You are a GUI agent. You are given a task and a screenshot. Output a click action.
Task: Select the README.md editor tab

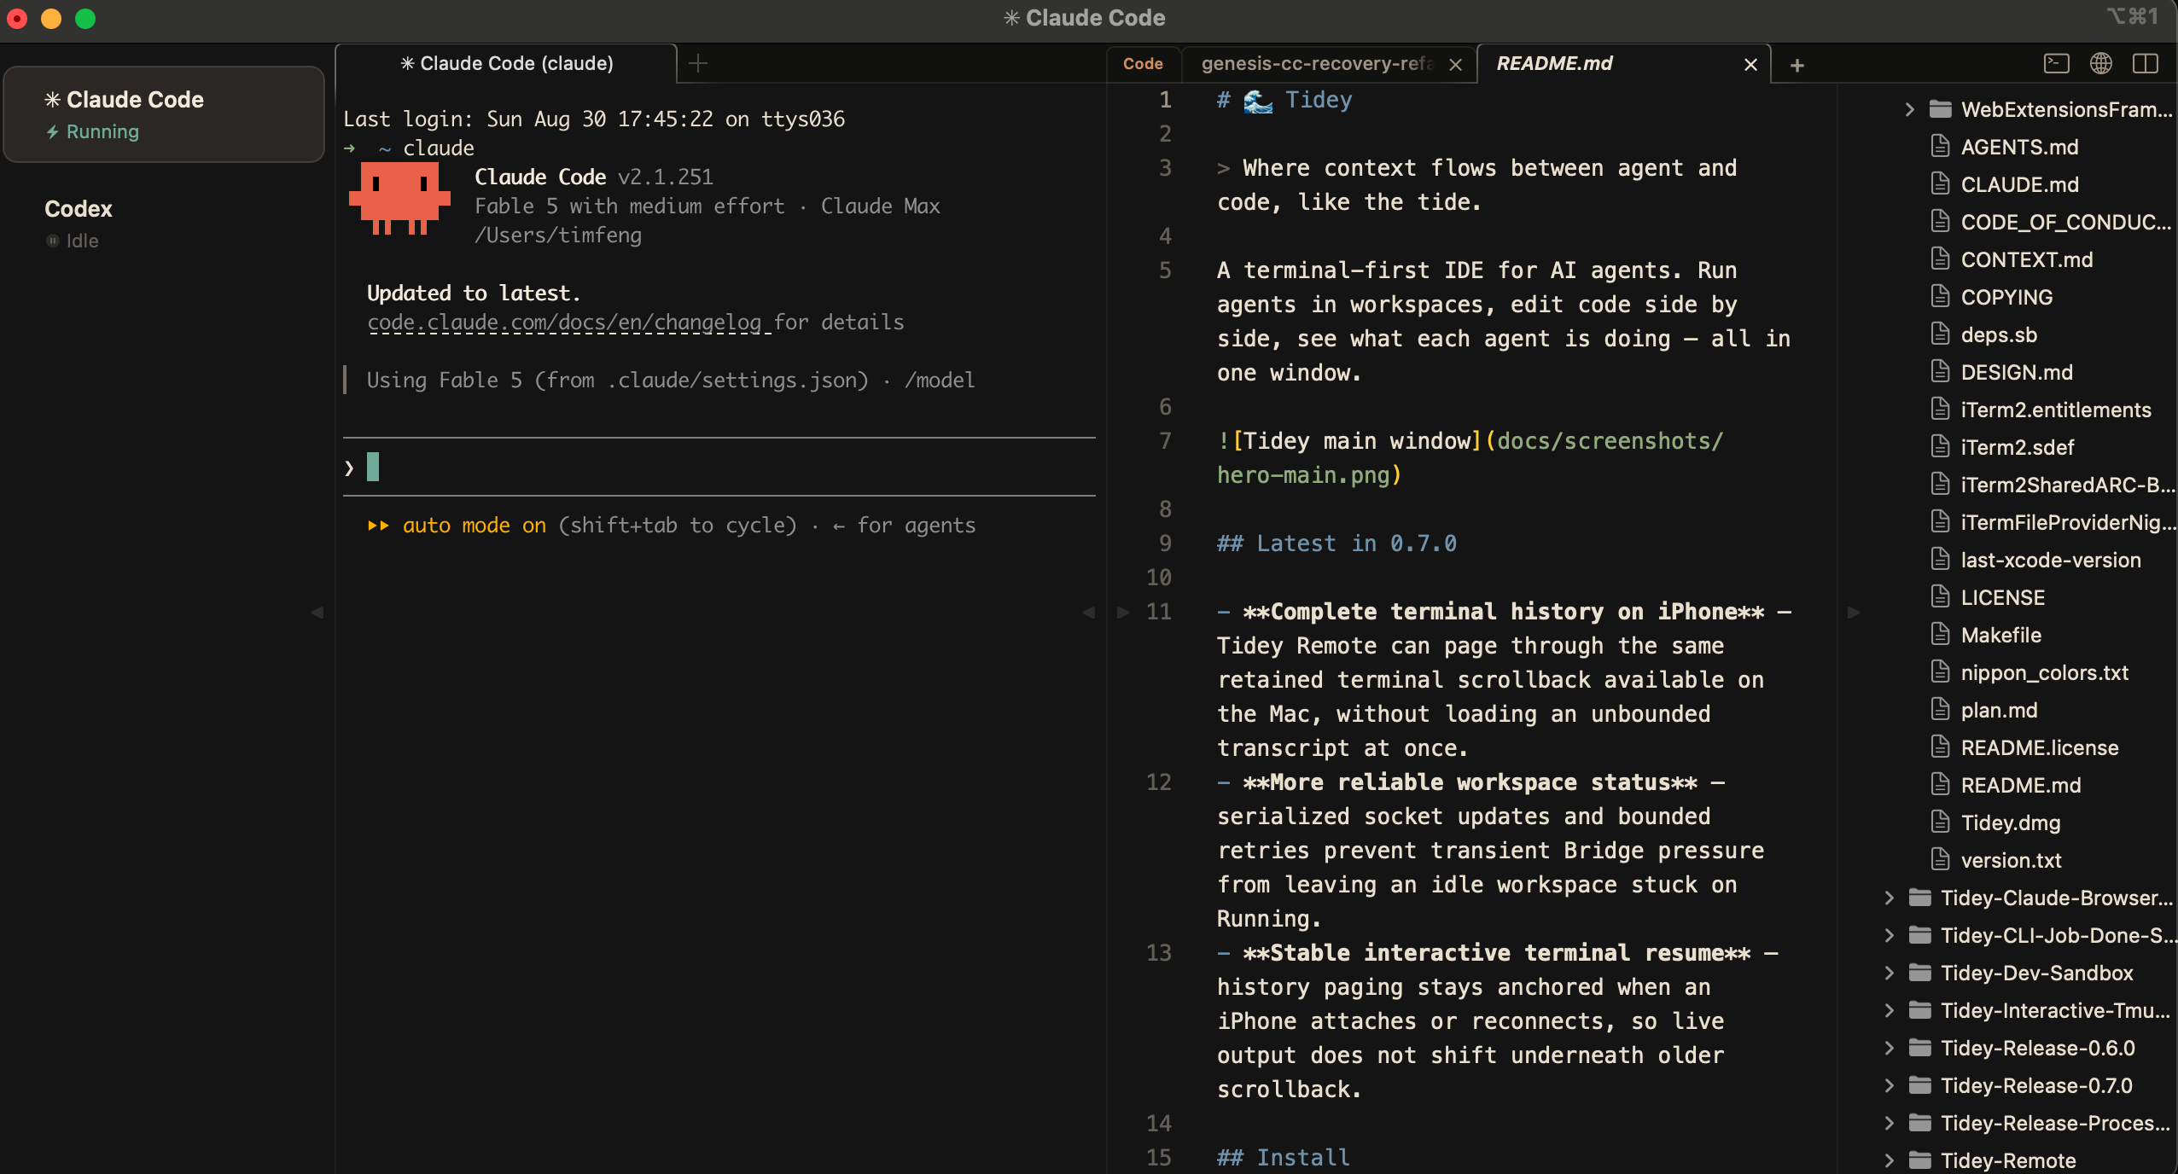1622,64
